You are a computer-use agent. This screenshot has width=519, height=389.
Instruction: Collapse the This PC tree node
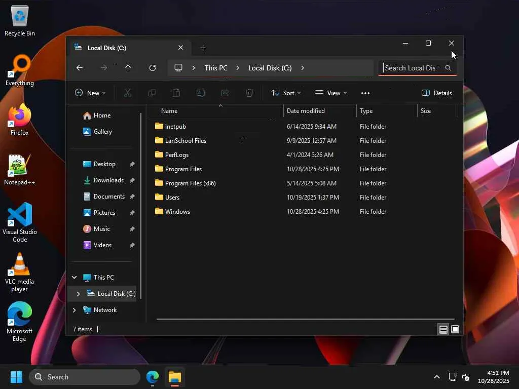[75, 278]
